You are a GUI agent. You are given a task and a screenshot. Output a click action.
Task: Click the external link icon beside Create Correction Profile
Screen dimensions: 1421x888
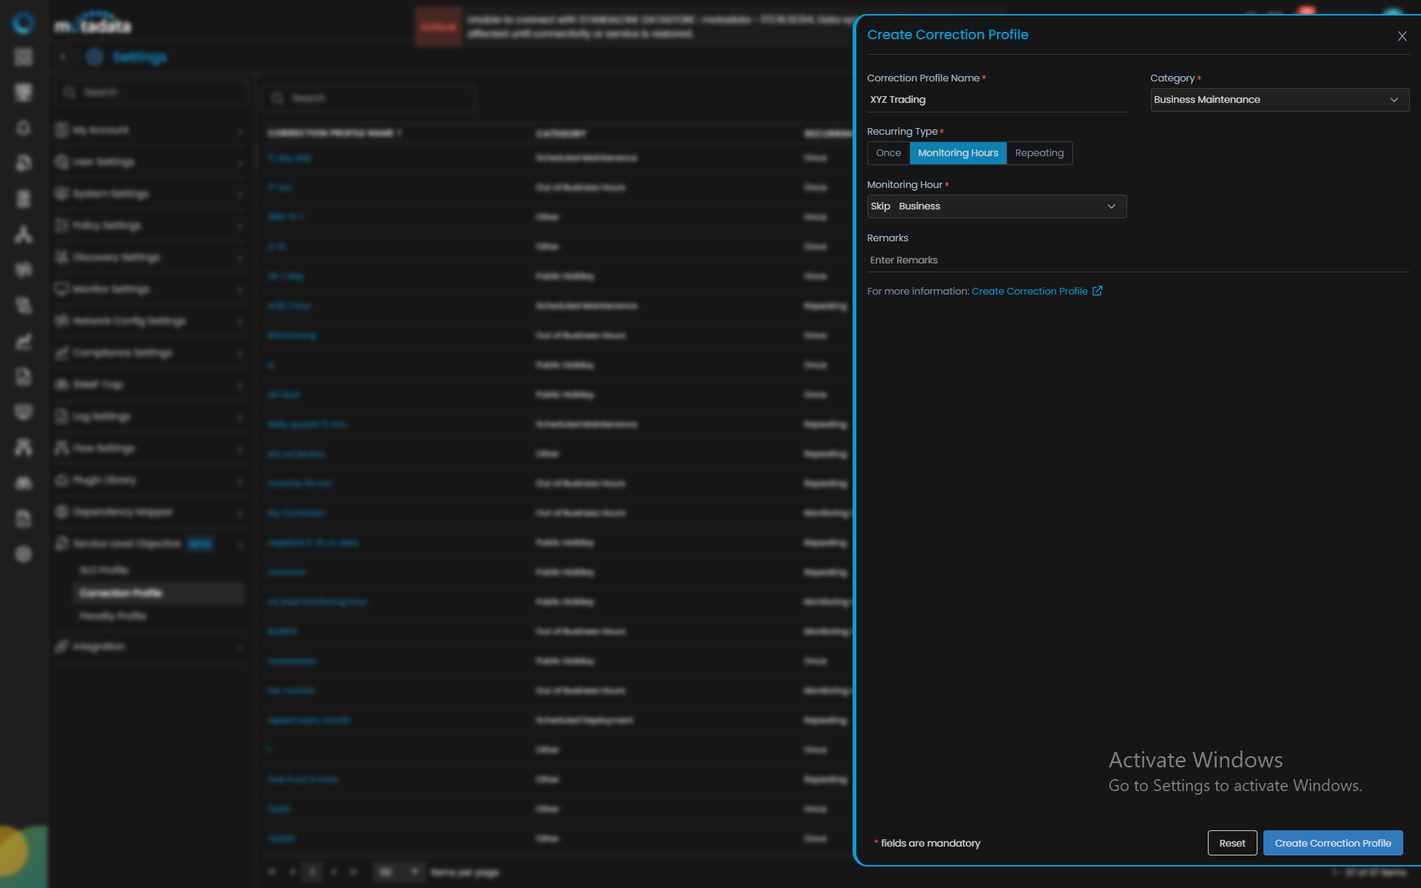[1098, 291]
